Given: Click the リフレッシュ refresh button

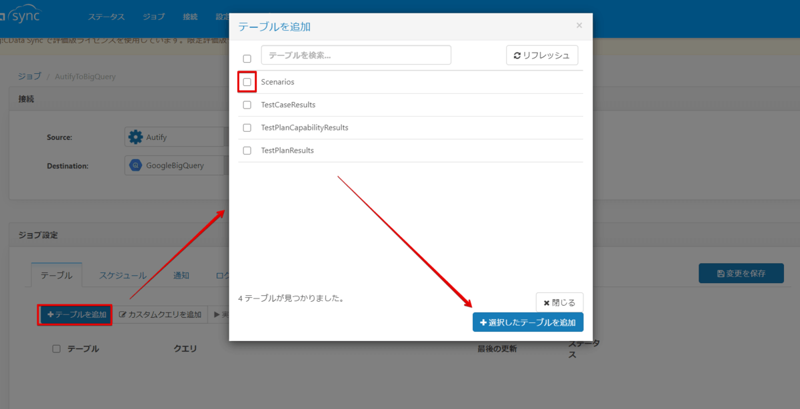Looking at the screenshot, I should 542,55.
